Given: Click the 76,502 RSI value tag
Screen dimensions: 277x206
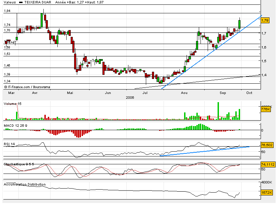Looking at the screenshot, I should pyautogui.click(x=266, y=145).
